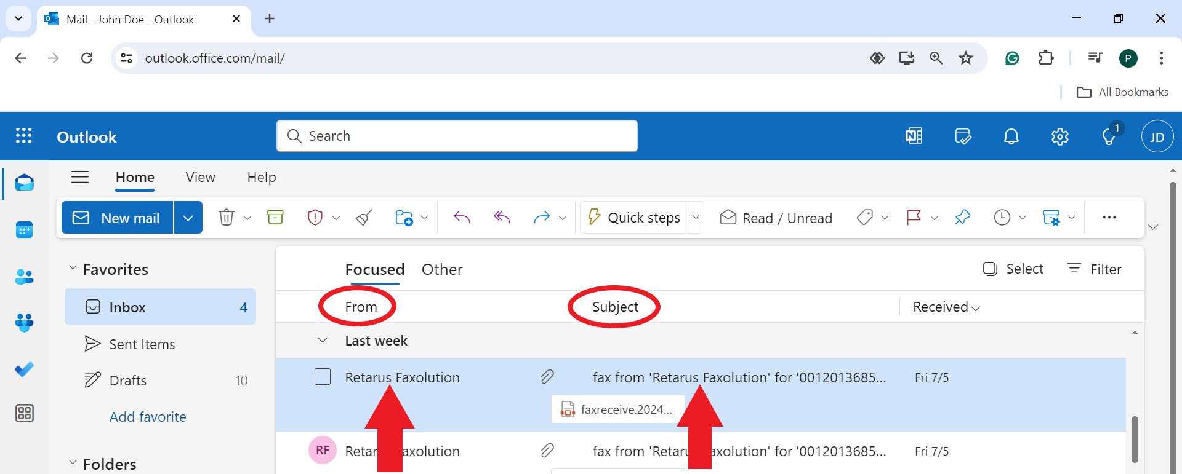1182x474 pixels.
Task: Collapse the Last week group
Action: click(x=322, y=341)
